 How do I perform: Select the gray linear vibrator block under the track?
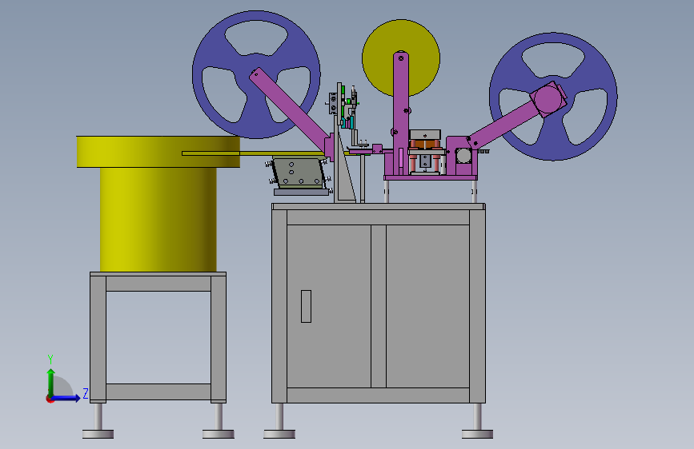(299, 173)
